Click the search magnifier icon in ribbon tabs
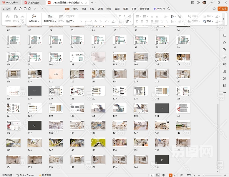The height and width of the screenshot is (177, 229). click(169, 9)
